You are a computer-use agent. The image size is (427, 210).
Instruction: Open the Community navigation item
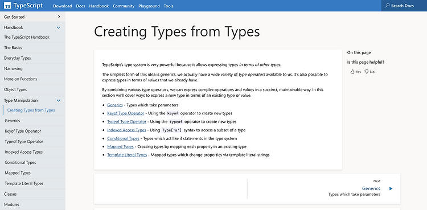(124, 6)
